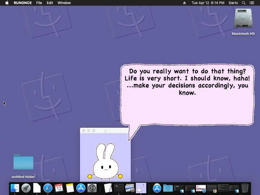Open the blue Downloads folder in dock
Viewport: 260px width, 195px height.
tap(168, 188)
